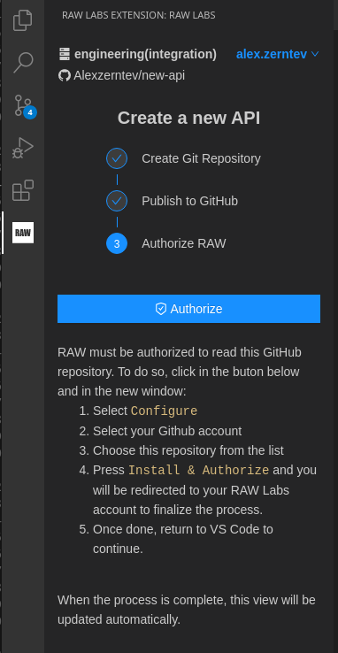Click 'Once done, return to VS Code' instruction
The height and width of the screenshot is (653, 338).
coord(183,540)
